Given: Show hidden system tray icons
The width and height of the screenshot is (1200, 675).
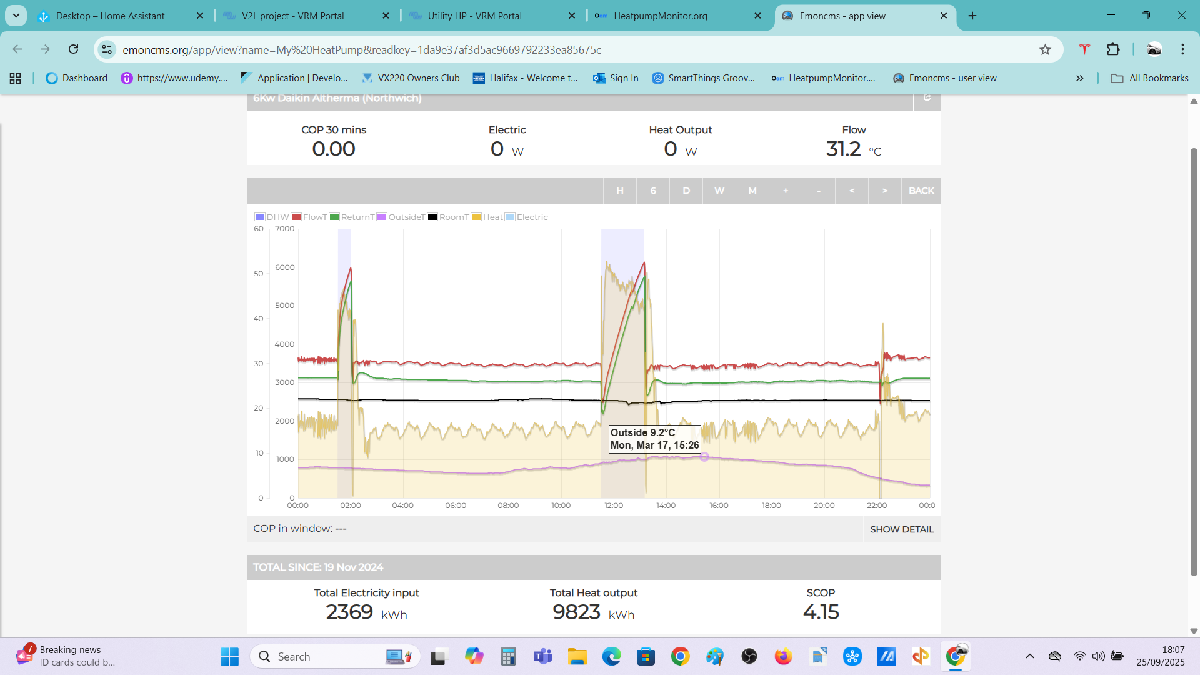Looking at the screenshot, I should (1029, 656).
